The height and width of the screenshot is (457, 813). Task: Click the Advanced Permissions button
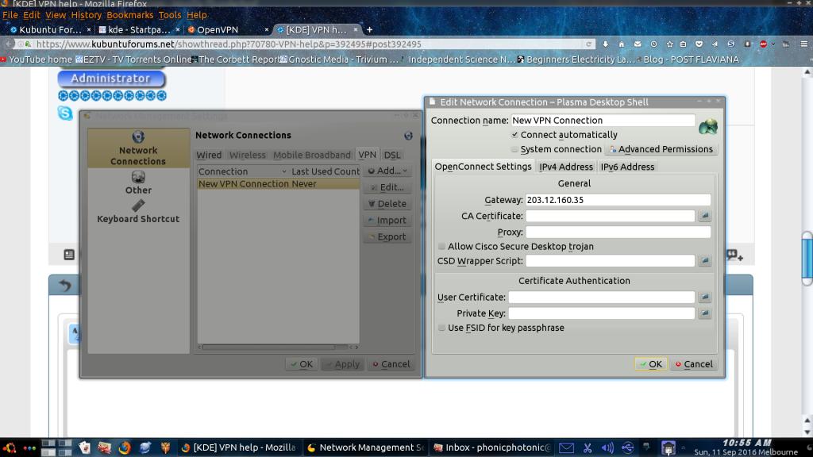pyautogui.click(x=661, y=149)
